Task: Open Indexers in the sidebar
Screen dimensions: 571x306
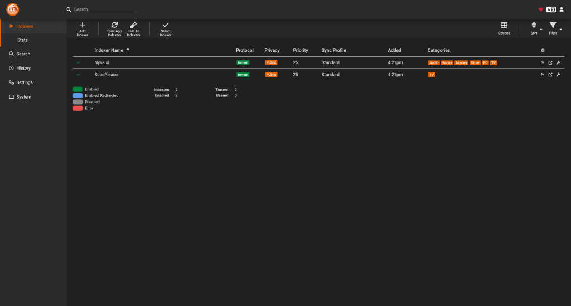Action: click(33, 26)
